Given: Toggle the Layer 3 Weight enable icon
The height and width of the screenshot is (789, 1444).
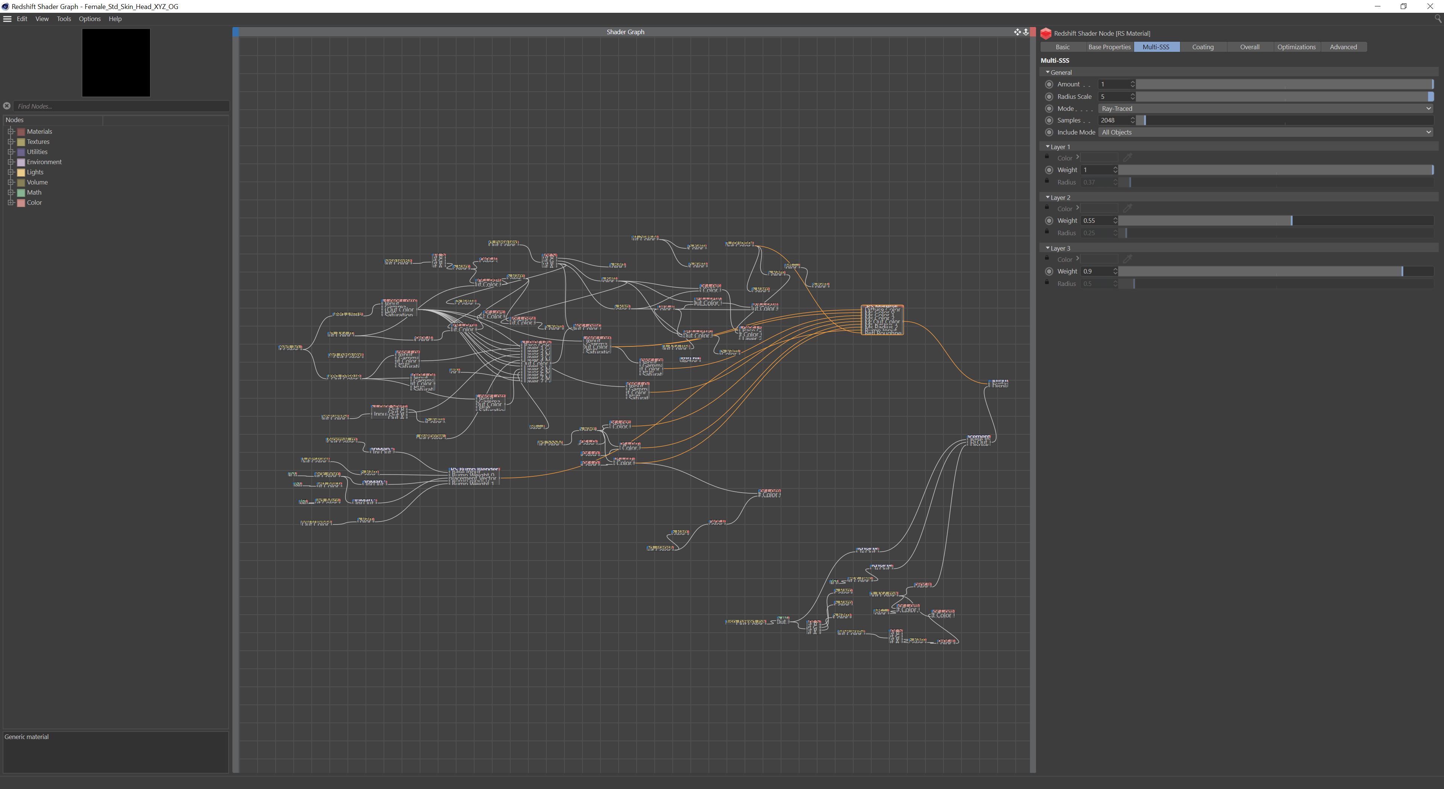Looking at the screenshot, I should [1049, 271].
